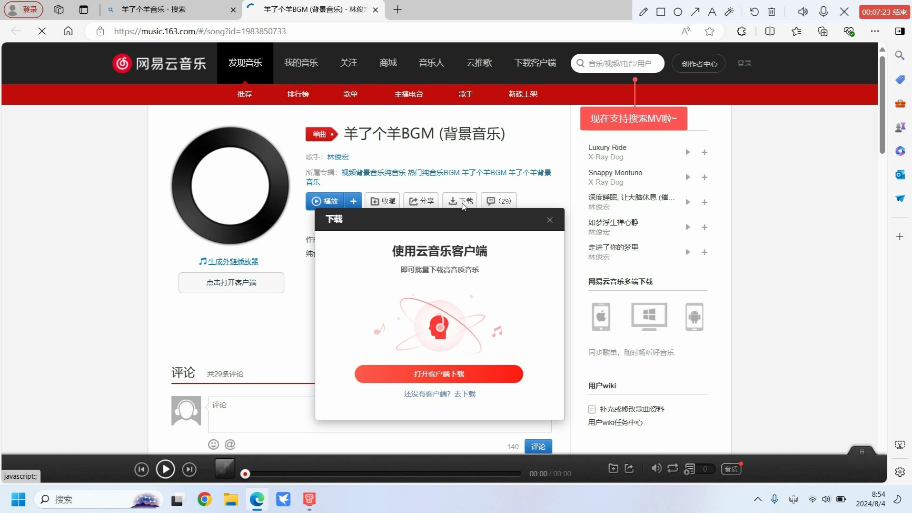Select 排行榜 in the navigation menu
912x513 pixels.
297,94
